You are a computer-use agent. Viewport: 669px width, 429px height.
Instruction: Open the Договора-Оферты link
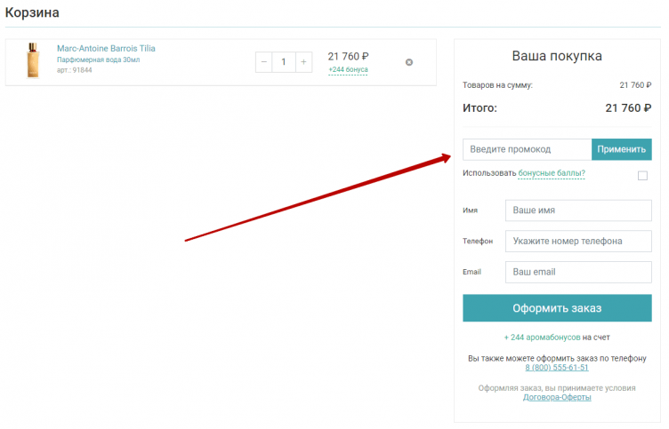557,397
